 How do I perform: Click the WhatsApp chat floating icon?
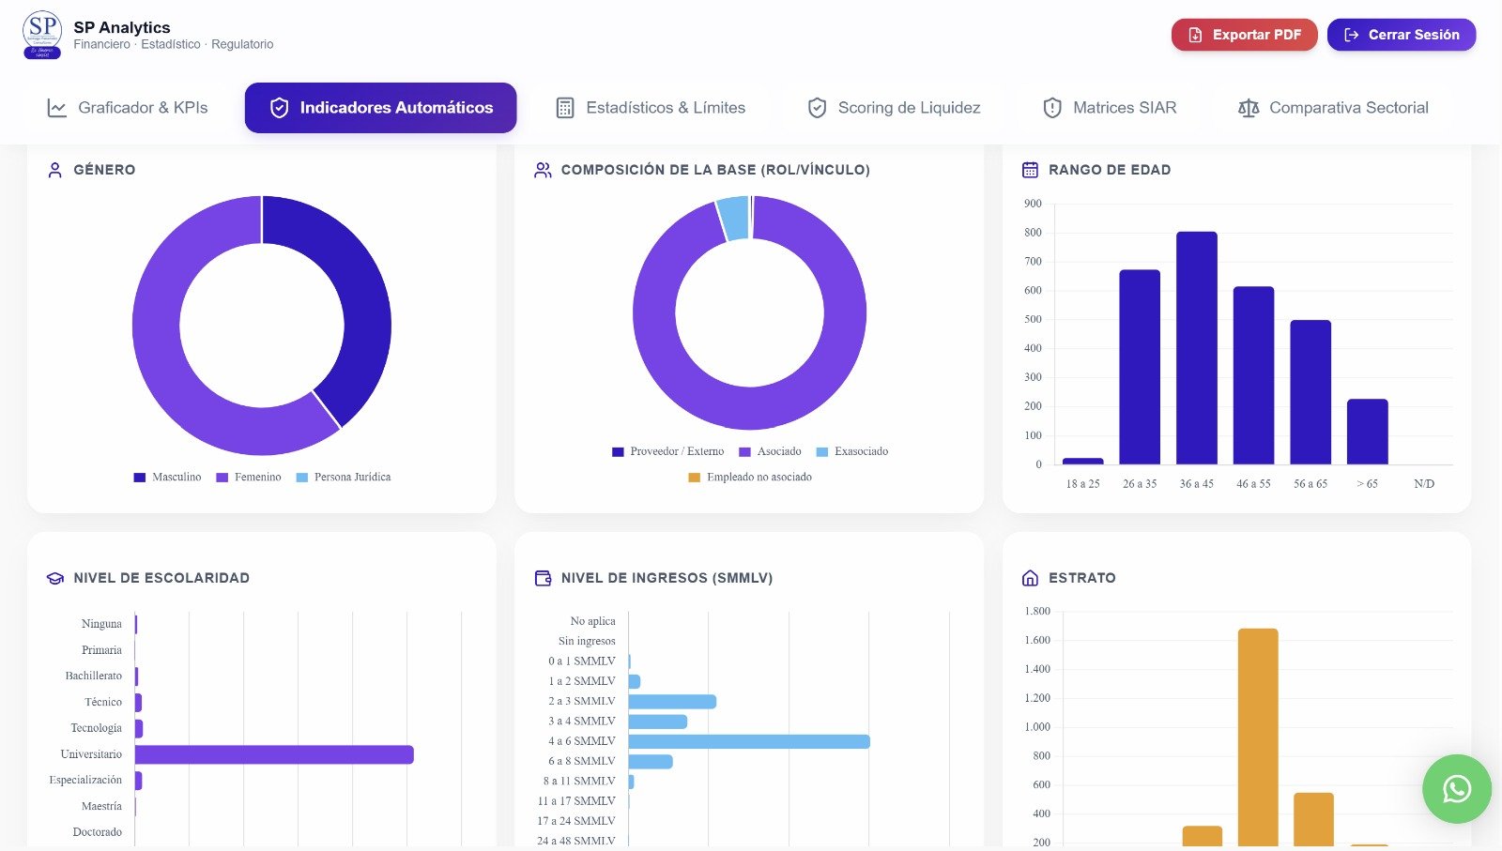1456,789
